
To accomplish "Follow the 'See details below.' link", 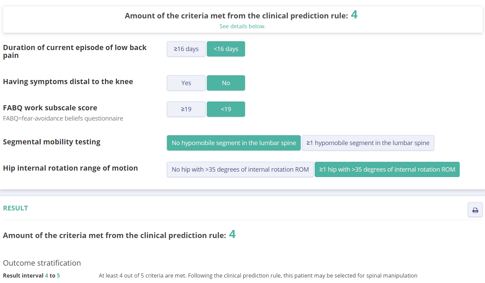I will [x=242, y=26].
